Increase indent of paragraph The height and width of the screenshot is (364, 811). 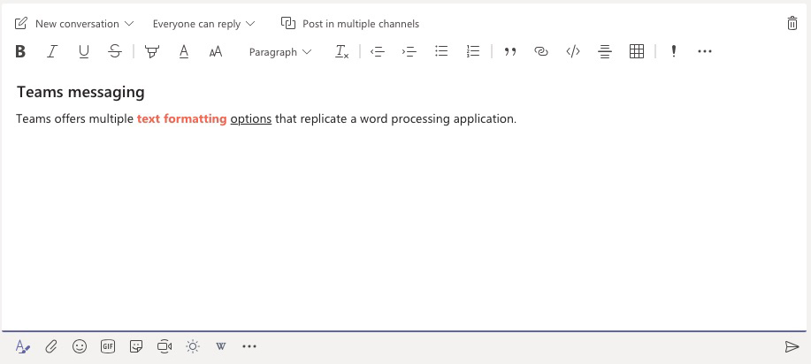click(409, 51)
